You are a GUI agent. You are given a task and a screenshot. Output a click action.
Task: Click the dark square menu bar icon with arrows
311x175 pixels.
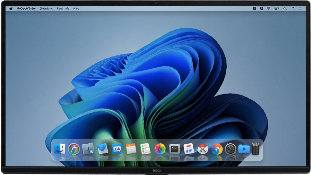tap(261, 9)
